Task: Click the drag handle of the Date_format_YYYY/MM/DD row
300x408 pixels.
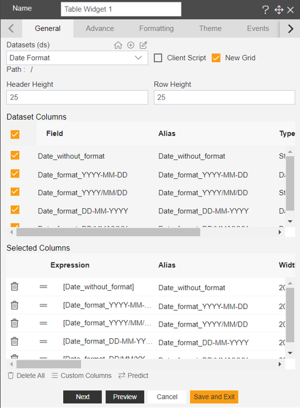Action: (x=43, y=323)
